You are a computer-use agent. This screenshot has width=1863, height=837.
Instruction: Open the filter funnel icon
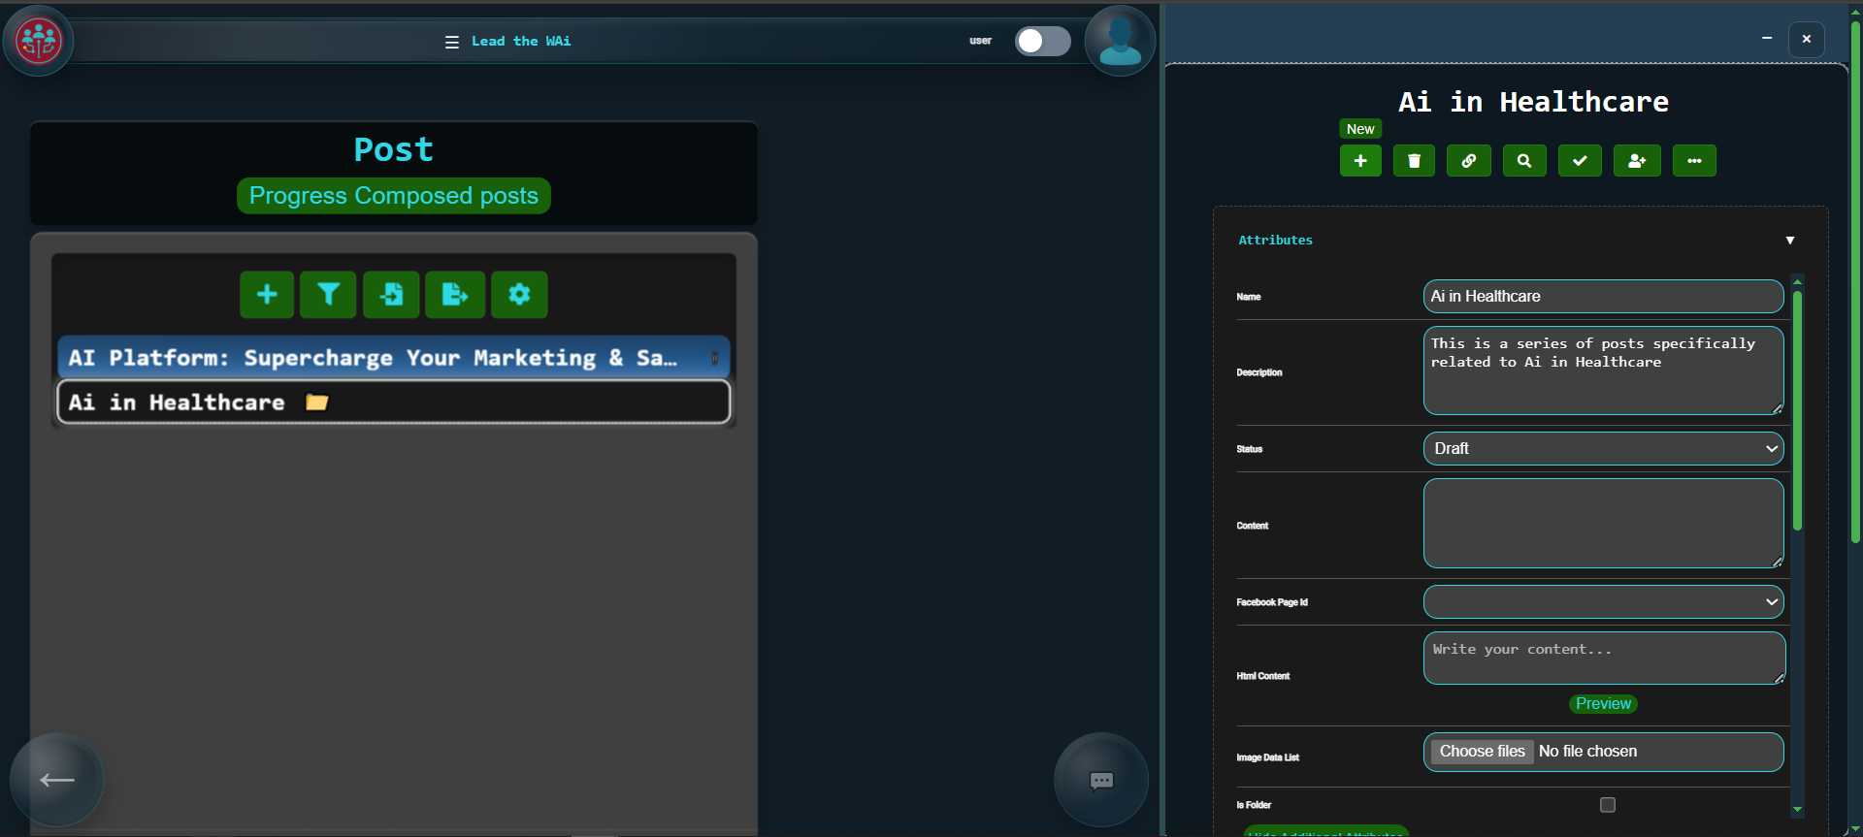click(328, 295)
